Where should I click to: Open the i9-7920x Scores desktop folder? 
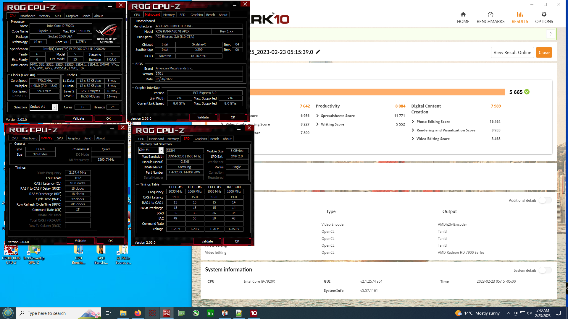[x=123, y=255]
